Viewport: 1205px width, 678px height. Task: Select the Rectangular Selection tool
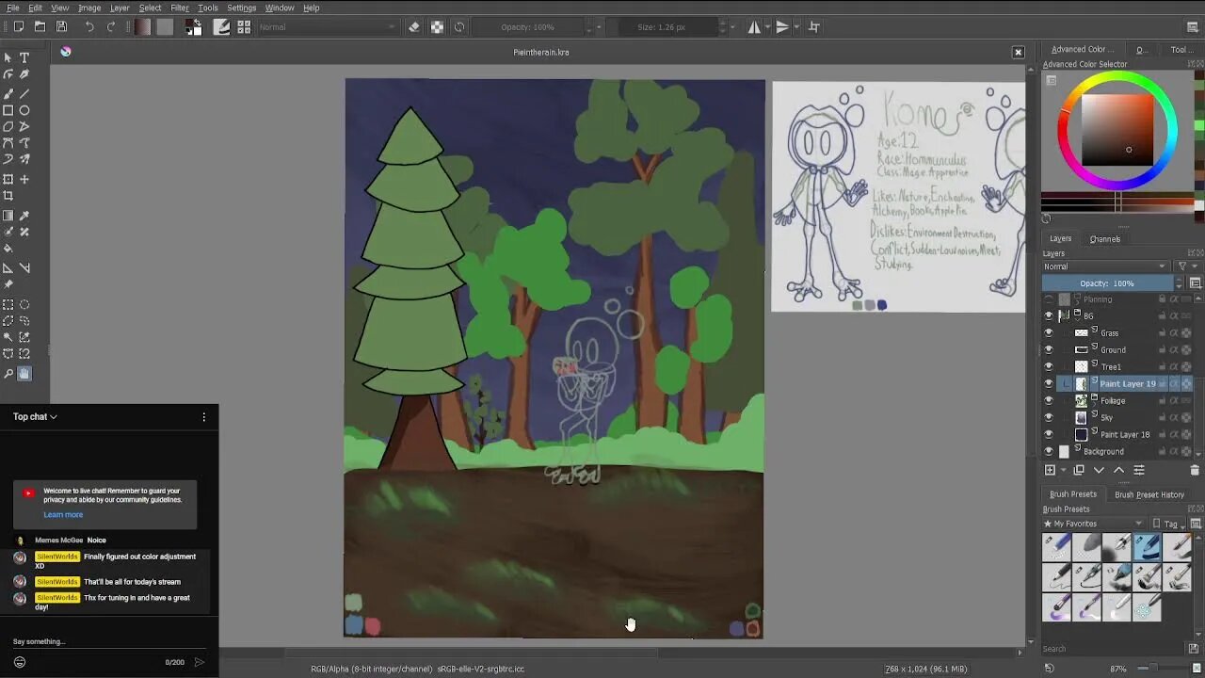click(x=8, y=304)
